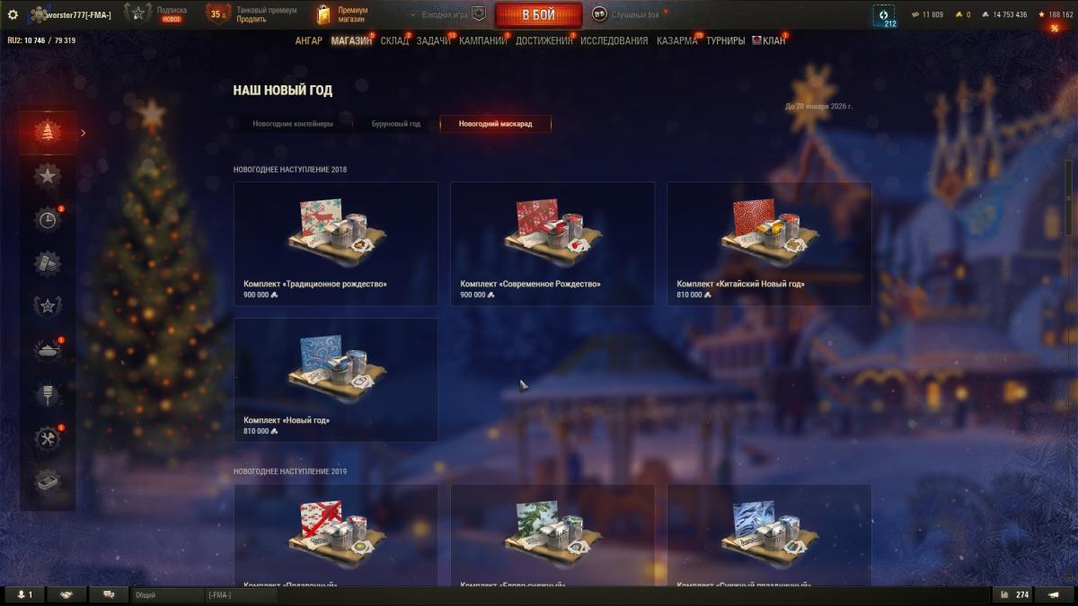Switch to the Новогодние контейнеры tab
The height and width of the screenshot is (606, 1078).
click(293, 124)
